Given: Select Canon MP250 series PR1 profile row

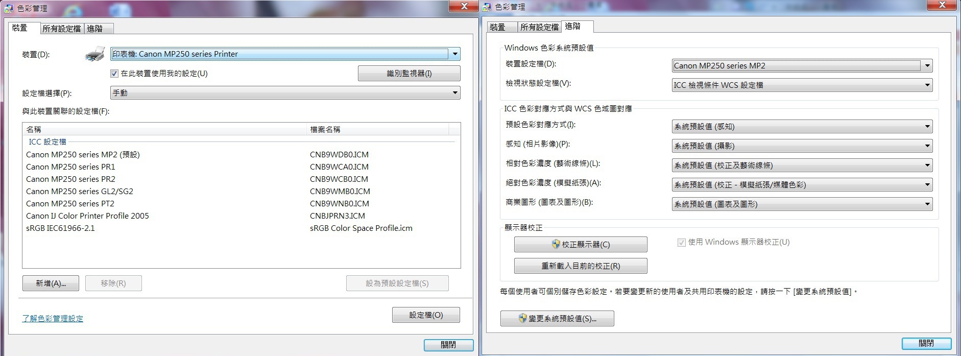Looking at the screenshot, I should tap(240, 167).
